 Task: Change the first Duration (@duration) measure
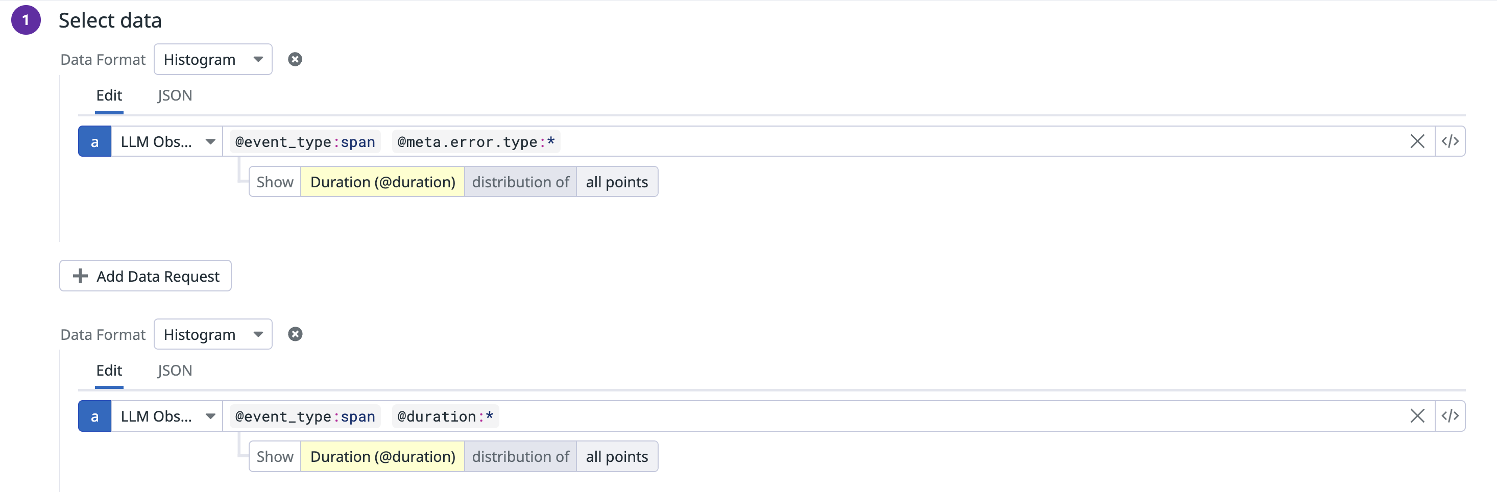tap(382, 182)
